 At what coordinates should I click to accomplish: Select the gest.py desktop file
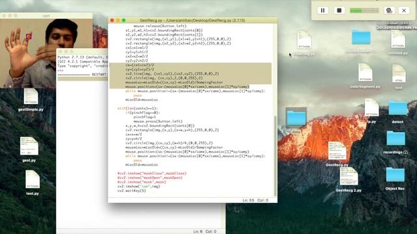pyautogui.click(x=29, y=149)
